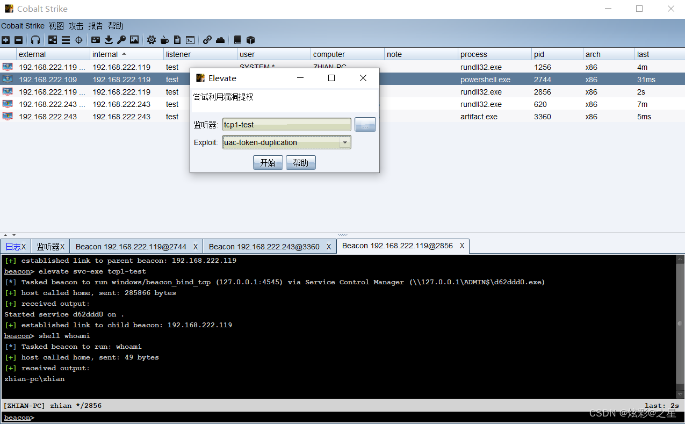
Task: Open keystrokes via the key icon
Action: point(121,40)
